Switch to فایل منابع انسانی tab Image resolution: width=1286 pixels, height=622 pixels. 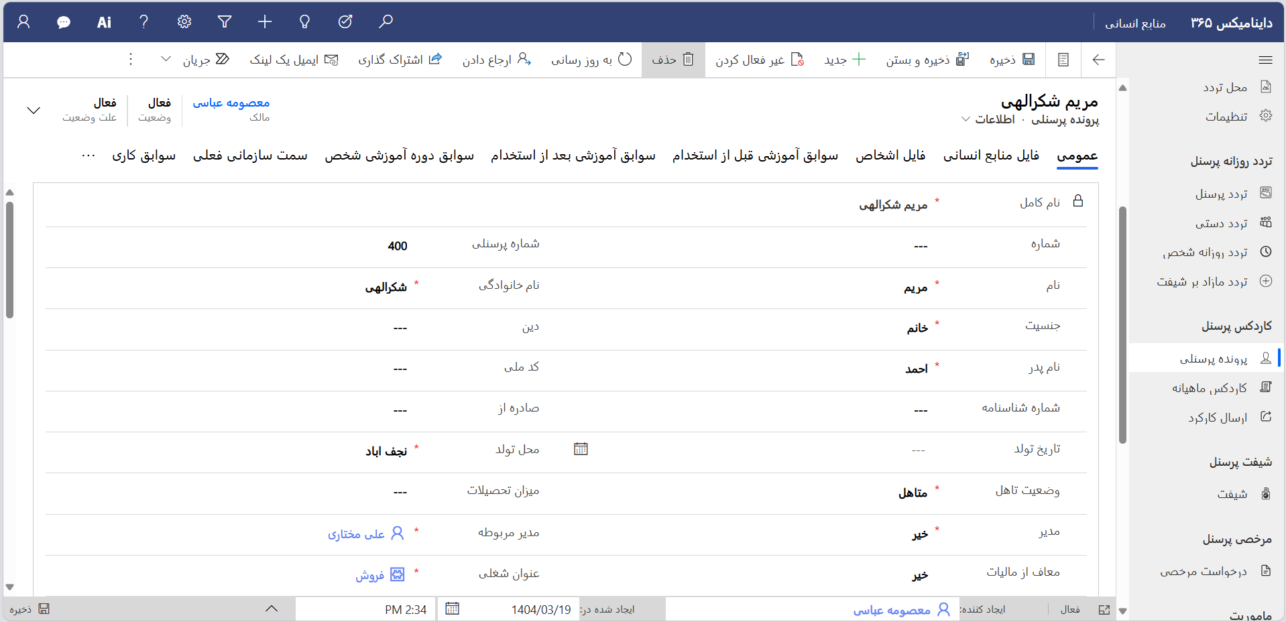coord(991,155)
